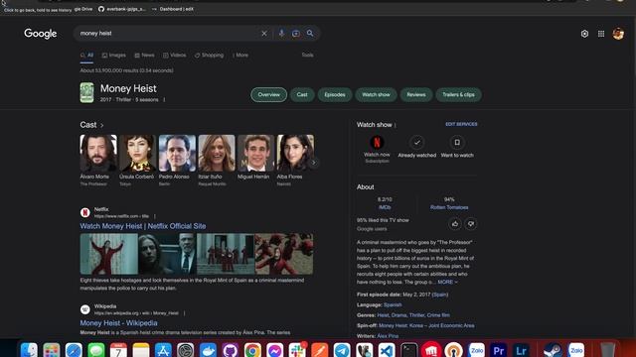The height and width of the screenshot is (357, 636).
Task: Click the Netflix Watch now icon
Action: click(x=377, y=143)
